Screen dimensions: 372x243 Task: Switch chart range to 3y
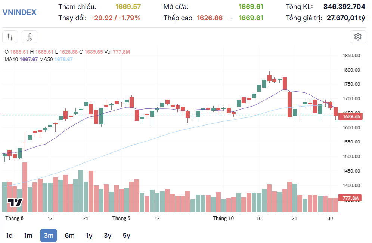[108, 236]
